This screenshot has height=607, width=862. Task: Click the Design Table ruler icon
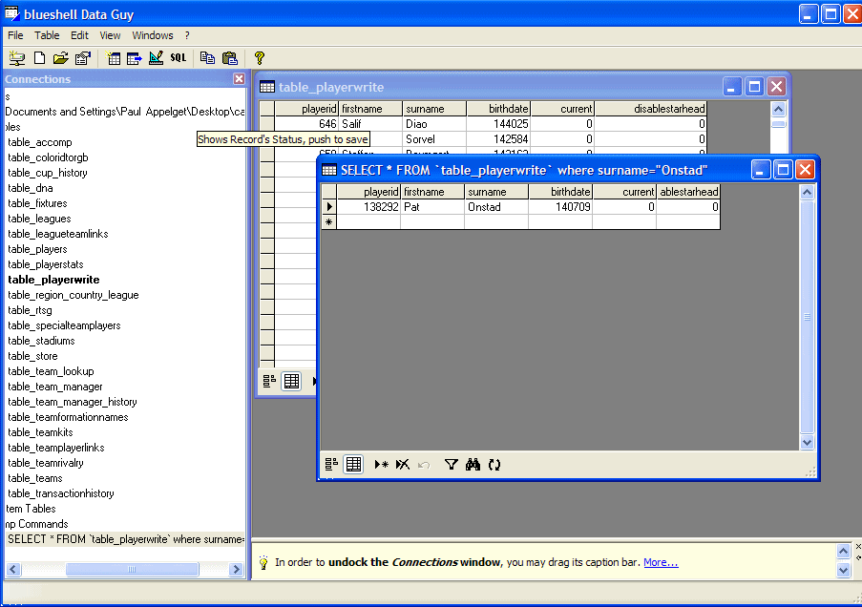[x=156, y=58]
